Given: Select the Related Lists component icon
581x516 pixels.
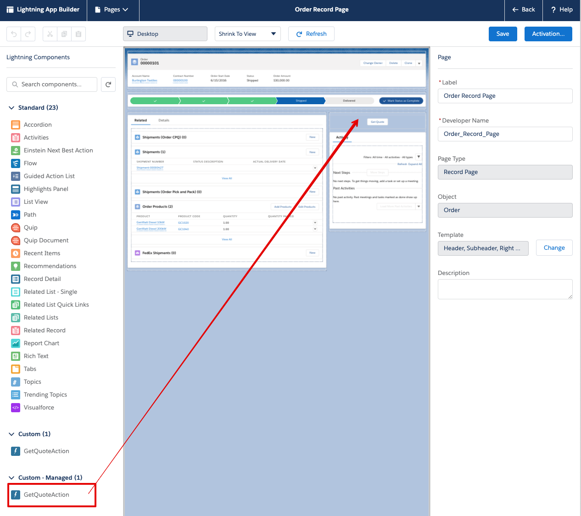Looking at the screenshot, I should coord(15,317).
